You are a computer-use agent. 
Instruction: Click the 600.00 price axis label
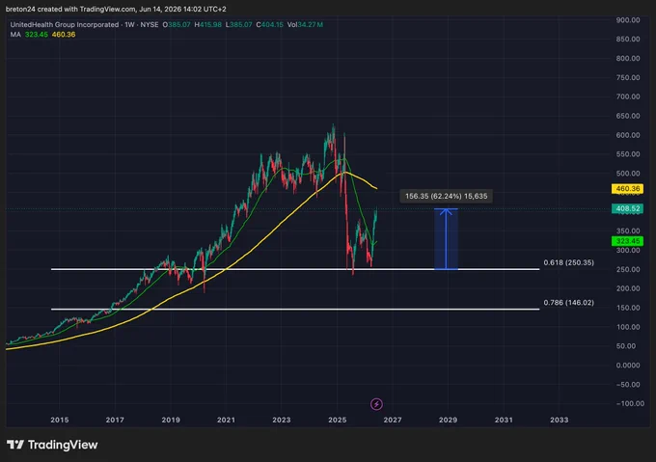click(628, 135)
